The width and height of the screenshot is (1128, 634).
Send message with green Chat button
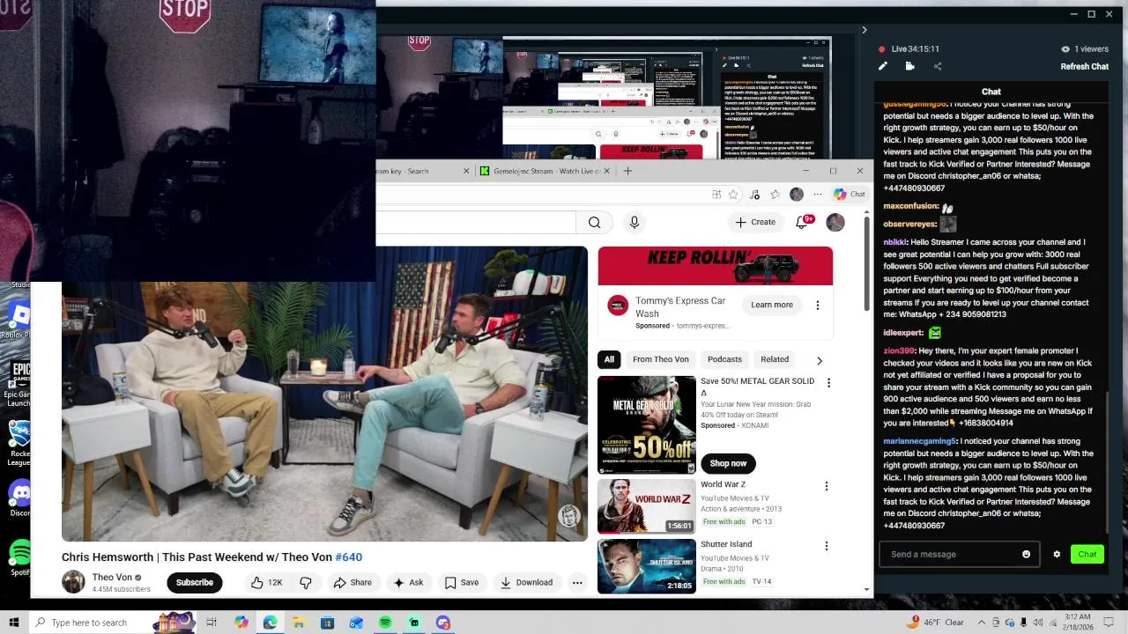[1087, 554]
